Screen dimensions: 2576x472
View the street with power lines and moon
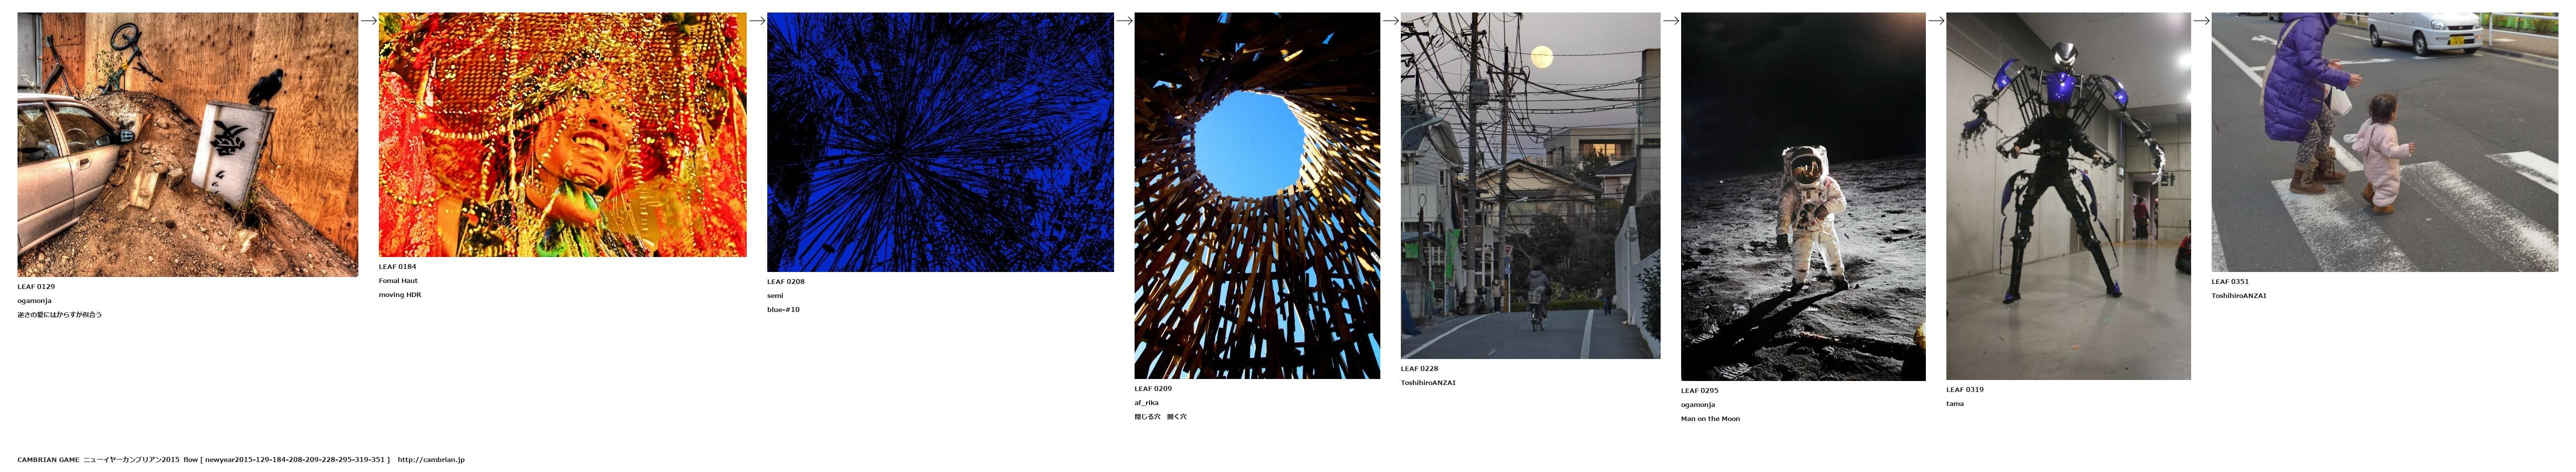coord(1530,186)
